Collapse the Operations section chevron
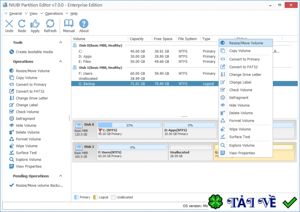Image resolution: width=300 pixels, height=212 pixels. click(61, 62)
